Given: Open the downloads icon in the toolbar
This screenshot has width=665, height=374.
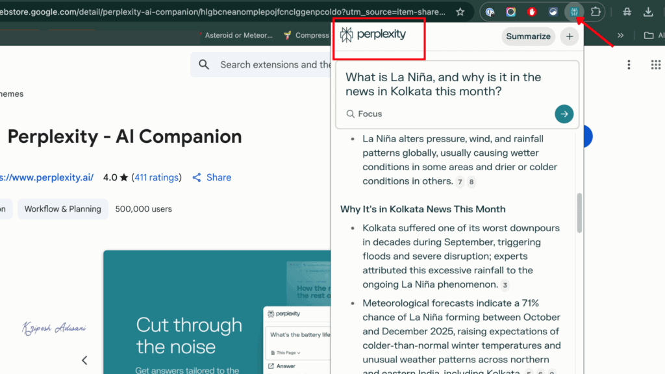Looking at the screenshot, I should coord(648,12).
